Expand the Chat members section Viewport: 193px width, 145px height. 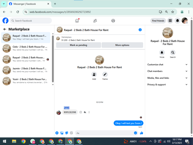(168, 71)
